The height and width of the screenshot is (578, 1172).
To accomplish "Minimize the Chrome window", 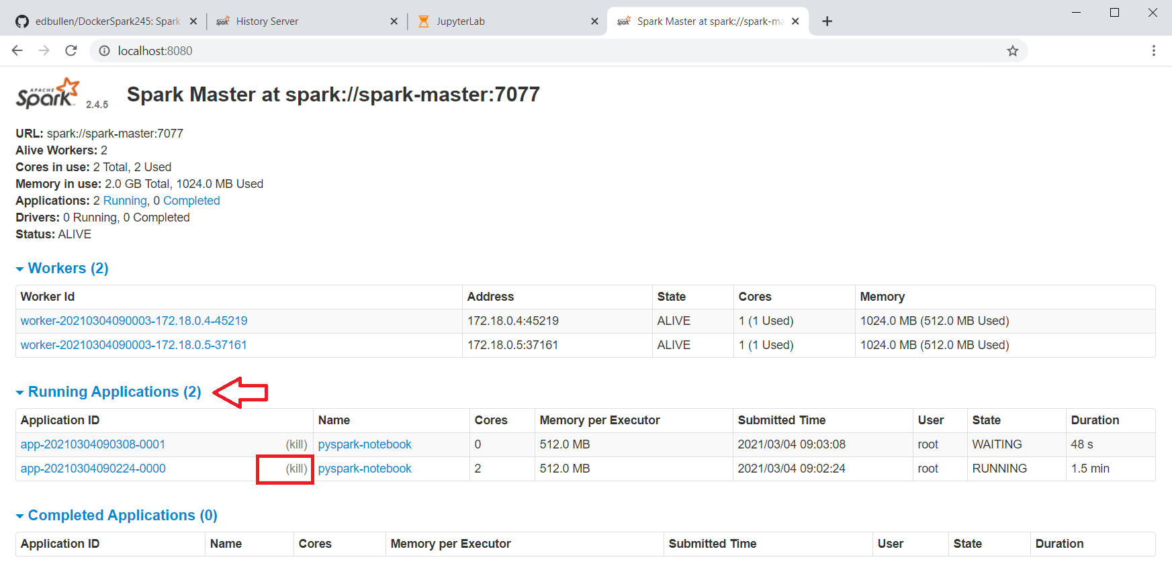I will (x=1077, y=13).
